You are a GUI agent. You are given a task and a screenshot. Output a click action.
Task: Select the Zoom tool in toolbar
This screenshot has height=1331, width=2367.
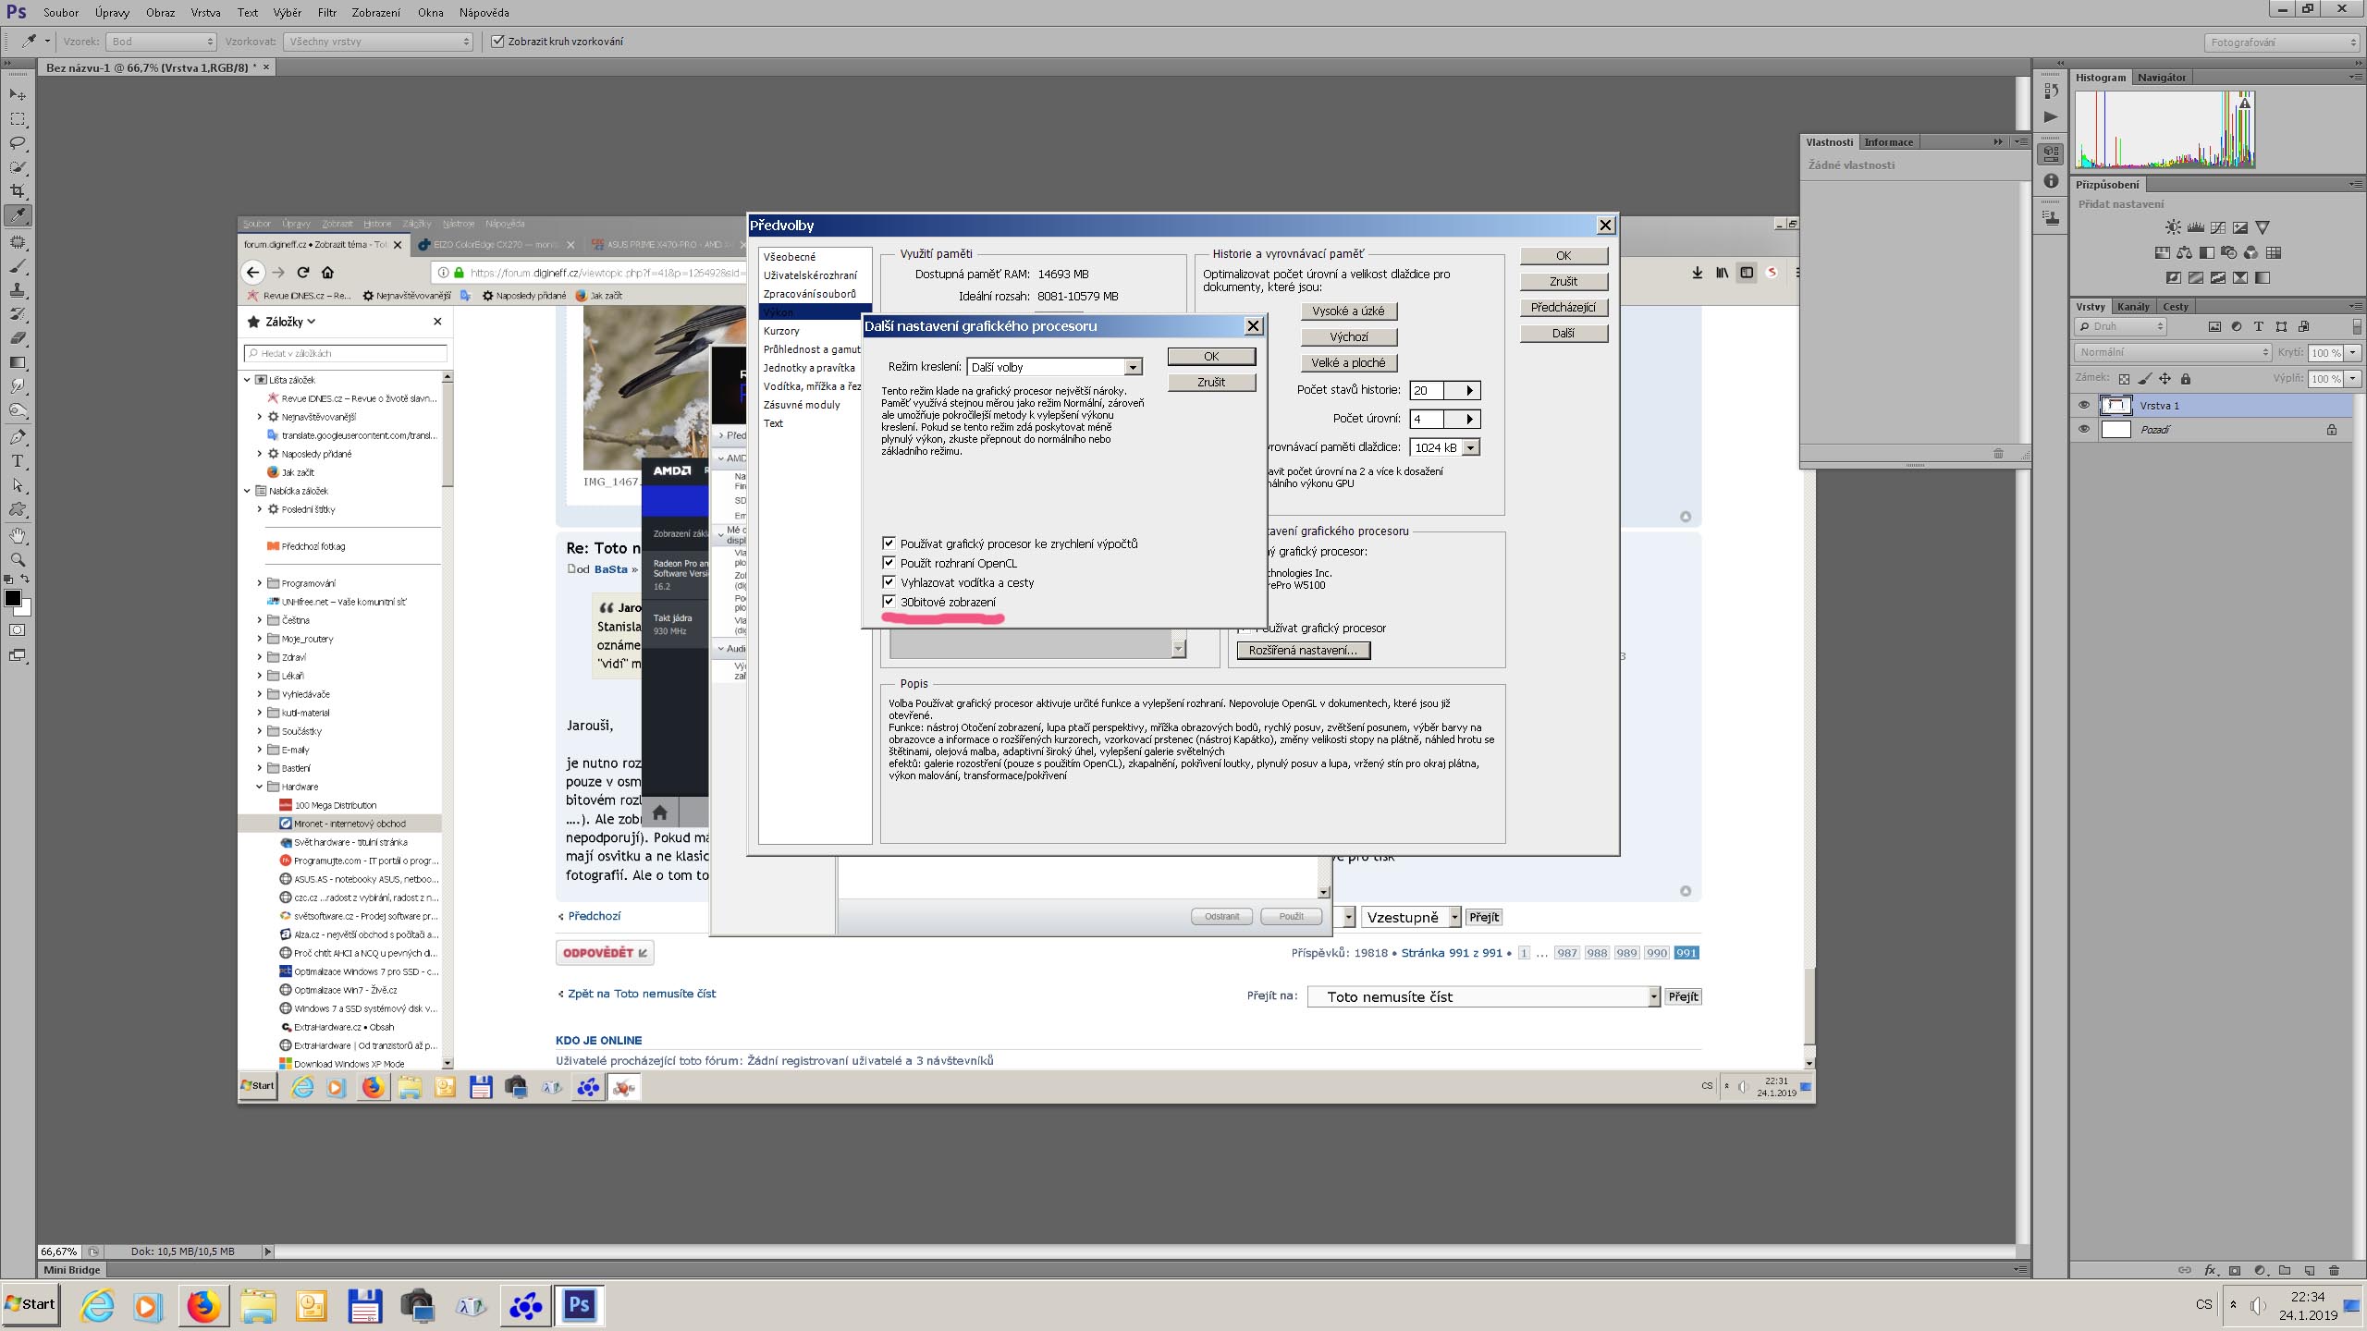tap(18, 559)
